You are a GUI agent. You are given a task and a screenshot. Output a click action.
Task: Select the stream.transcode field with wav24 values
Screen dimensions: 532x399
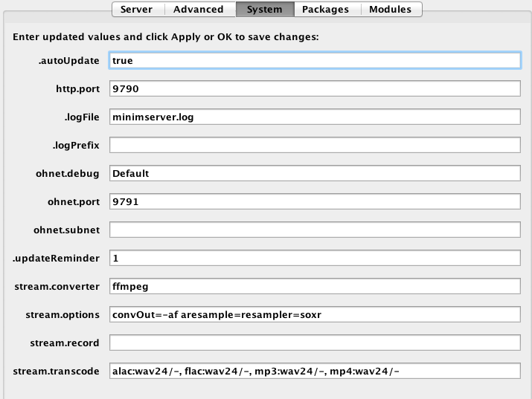point(315,371)
